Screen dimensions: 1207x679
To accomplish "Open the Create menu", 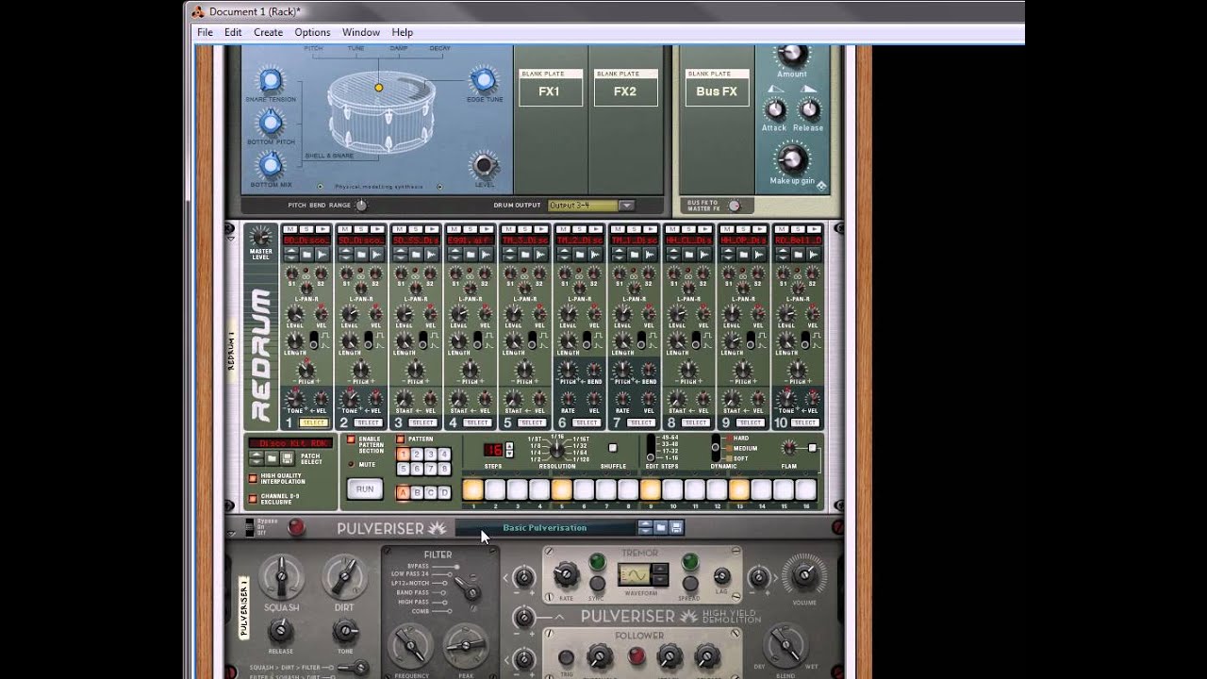I will (x=268, y=32).
